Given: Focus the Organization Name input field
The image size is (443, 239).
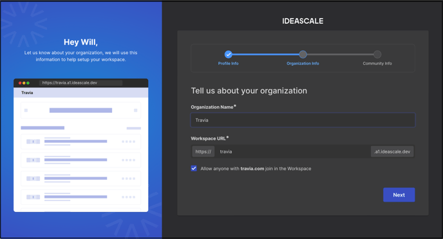Looking at the screenshot, I should 303,120.
